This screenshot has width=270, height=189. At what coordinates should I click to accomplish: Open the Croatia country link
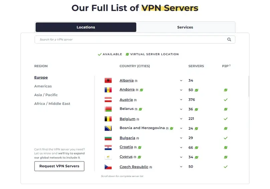point(126,147)
